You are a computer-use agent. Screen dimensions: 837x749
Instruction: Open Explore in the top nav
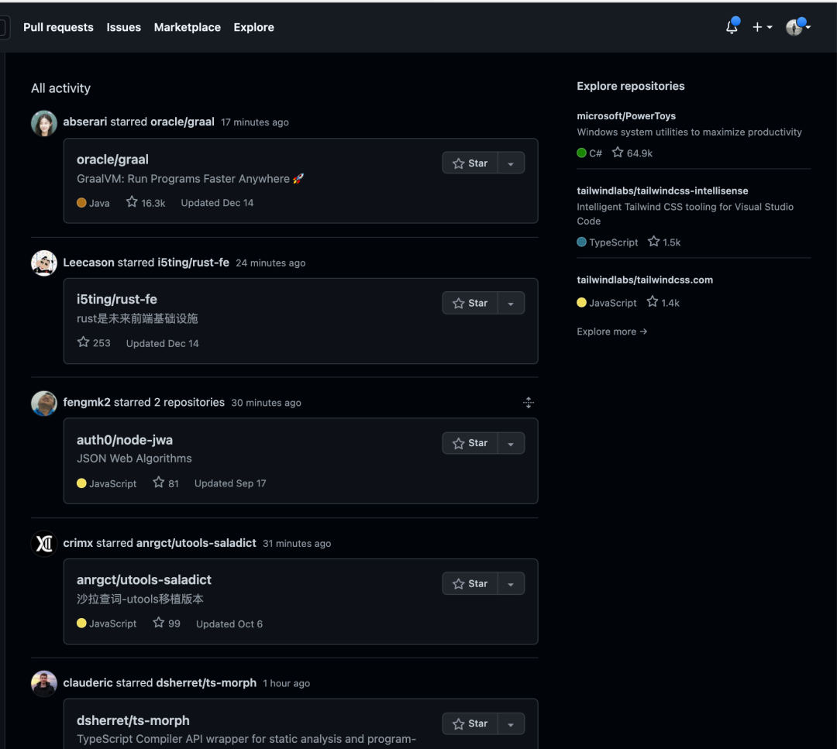253,27
